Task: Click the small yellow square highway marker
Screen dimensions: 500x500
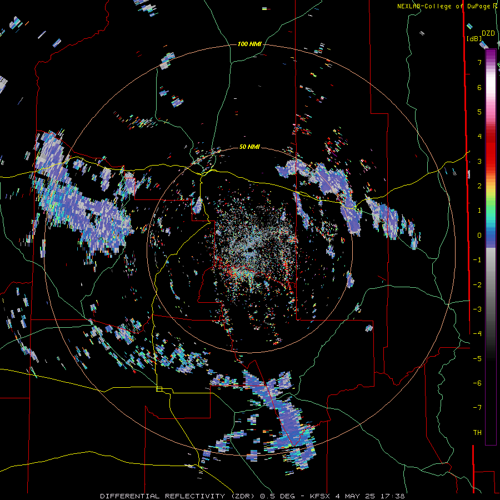Action: pos(159,389)
